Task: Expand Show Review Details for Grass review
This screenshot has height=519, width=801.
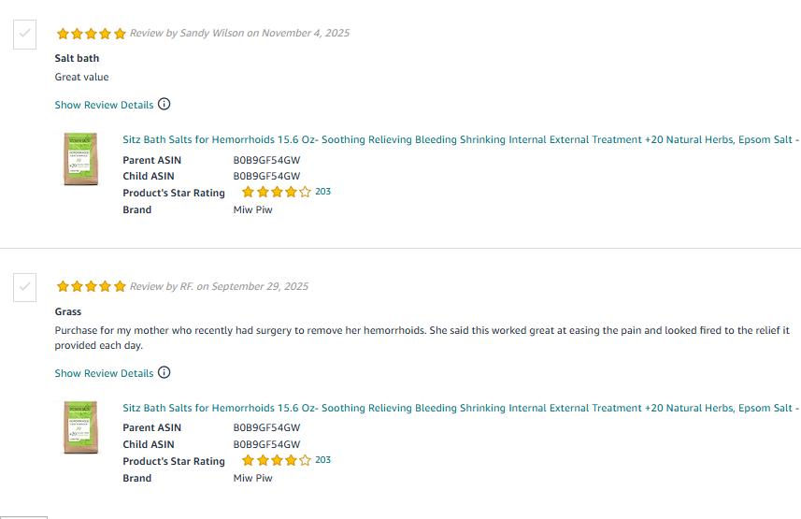Action: 104,373
